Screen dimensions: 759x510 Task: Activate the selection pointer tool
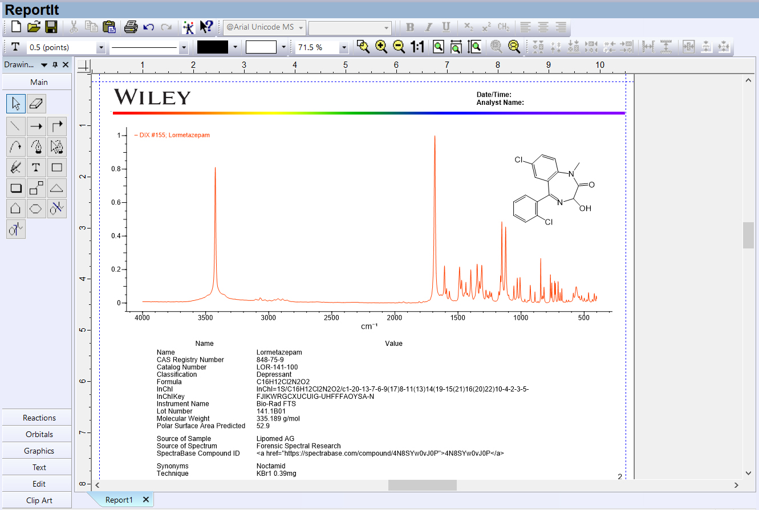16,104
